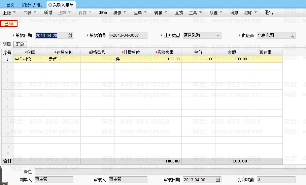Click the 弃审 toolbar button
The width and height of the screenshot is (306, 185).
coord(103,13)
